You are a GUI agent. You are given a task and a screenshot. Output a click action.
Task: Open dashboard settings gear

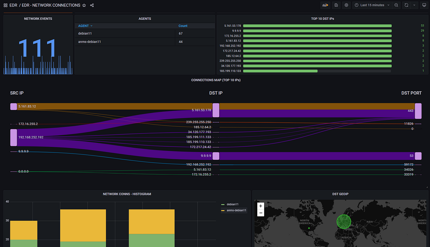(x=346, y=5)
